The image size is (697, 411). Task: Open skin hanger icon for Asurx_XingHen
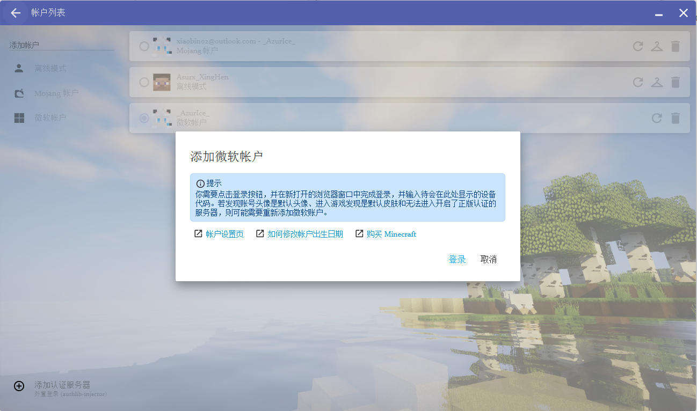657,82
